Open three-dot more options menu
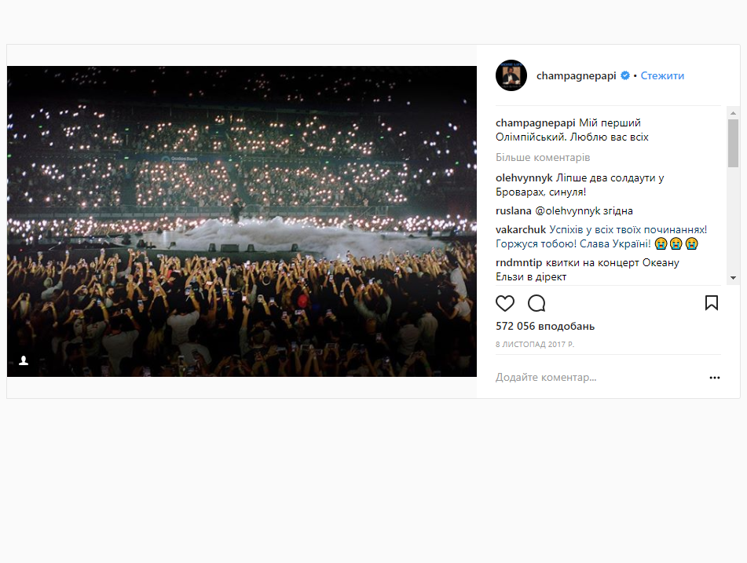 pyautogui.click(x=715, y=378)
